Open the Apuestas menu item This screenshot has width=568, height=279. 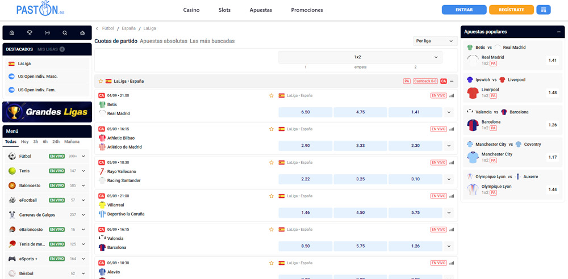tap(261, 10)
